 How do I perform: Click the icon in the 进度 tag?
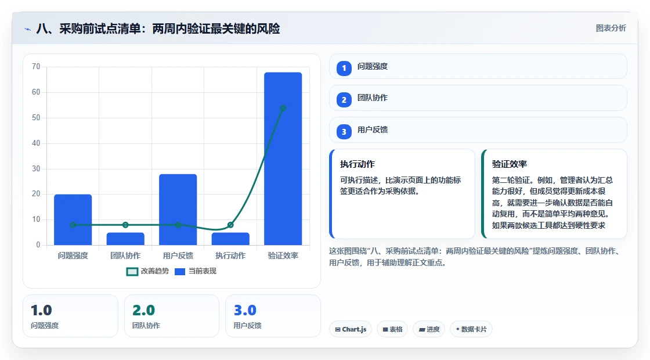421,329
